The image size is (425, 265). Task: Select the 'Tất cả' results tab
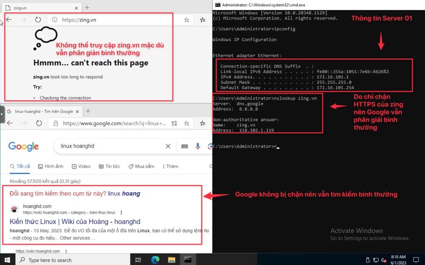pyautogui.click(x=20, y=166)
